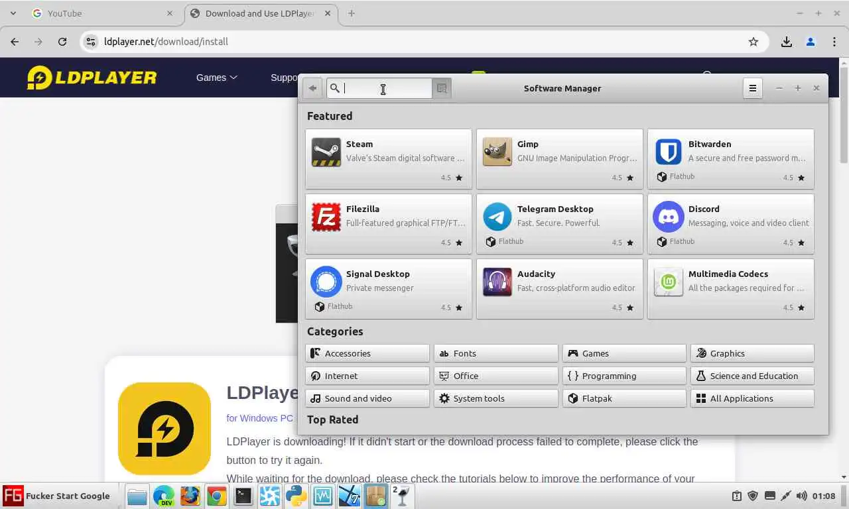Screen dimensions: 849x509
Task: Close the YouTube tab
Action: click(170, 13)
